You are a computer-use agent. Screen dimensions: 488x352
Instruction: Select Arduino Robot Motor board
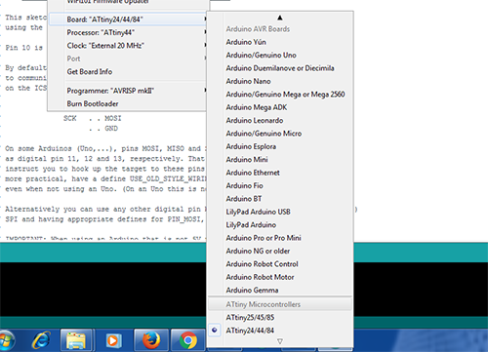280,277
